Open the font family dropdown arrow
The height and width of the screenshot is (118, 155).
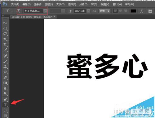coord(45,11)
